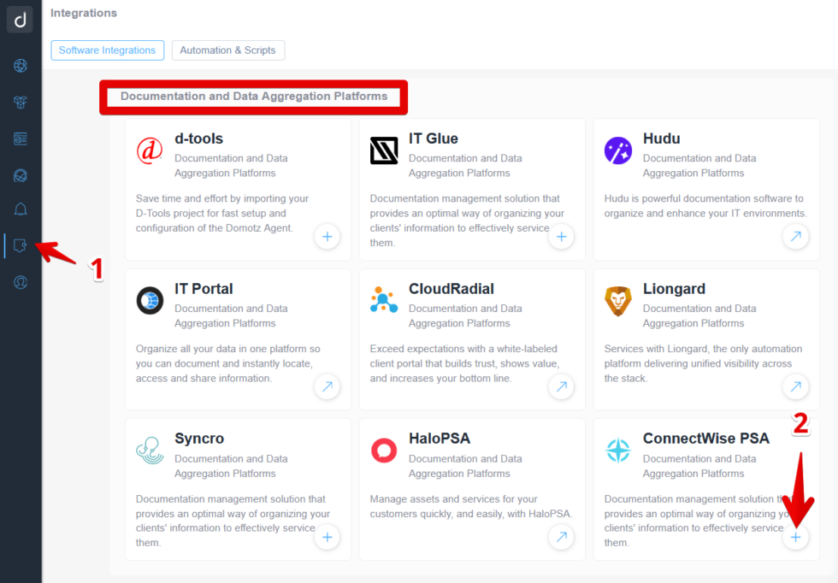Viewport: 838px width, 583px height.
Task: Add the ConnectWise PSA integration
Action: coord(795,538)
